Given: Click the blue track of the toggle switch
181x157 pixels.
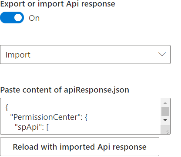Looking at the screenshot, I should [7, 18].
